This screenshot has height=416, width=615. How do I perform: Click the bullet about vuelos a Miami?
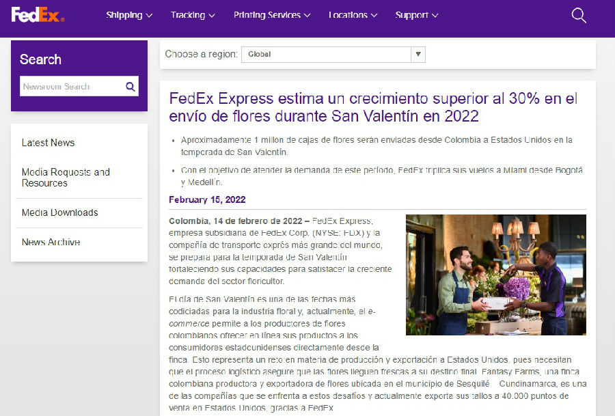(381, 176)
